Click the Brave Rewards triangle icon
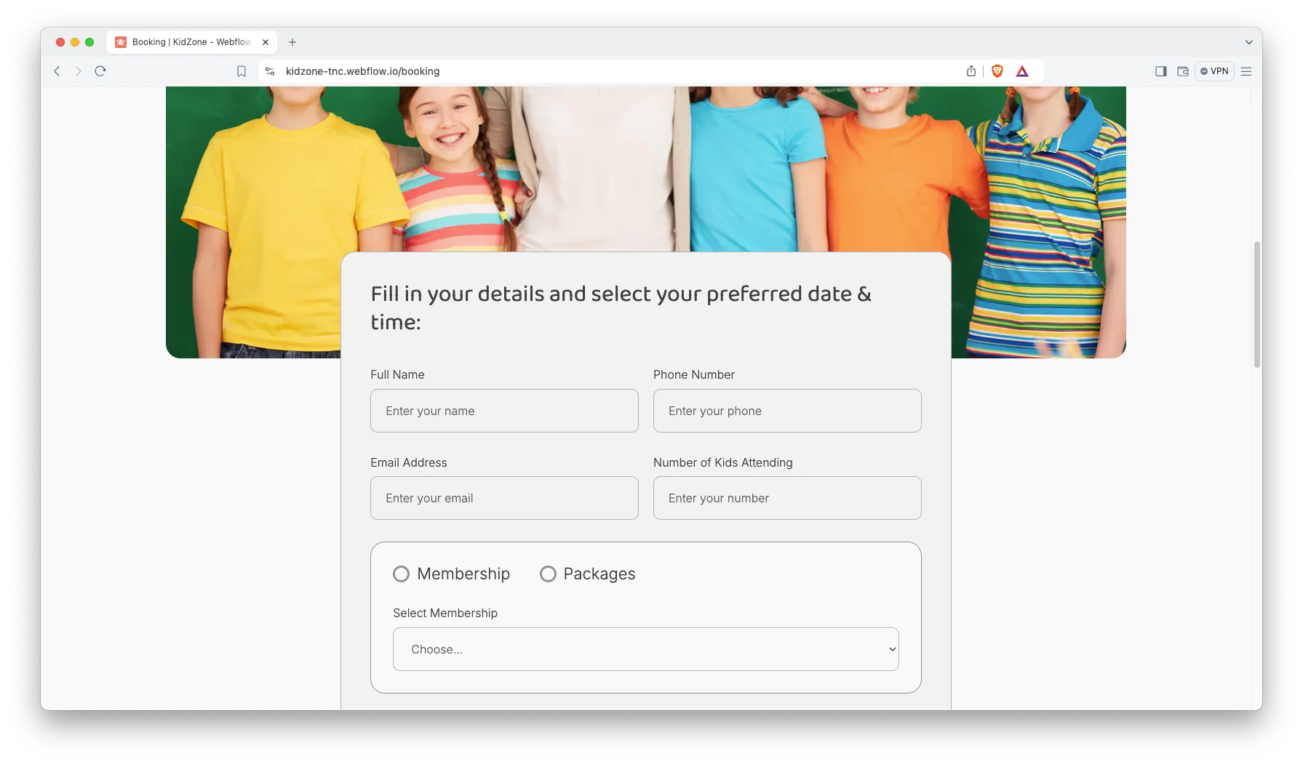 1022,71
